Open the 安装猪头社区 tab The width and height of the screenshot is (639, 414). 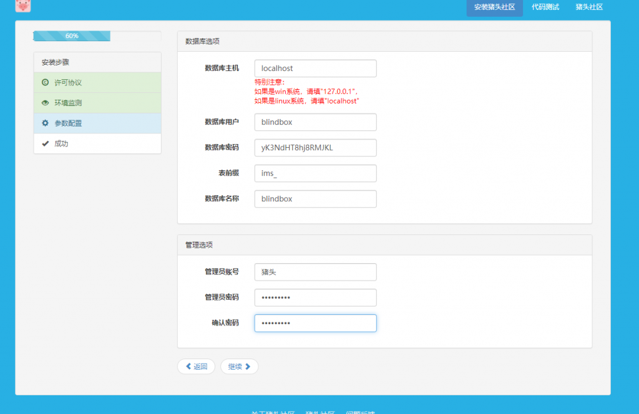click(494, 7)
